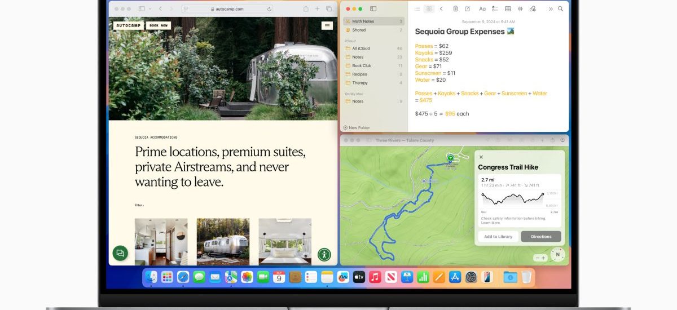Click the Notes trash delete icon
Viewport: 677px width, 310px height.
point(454,9)
